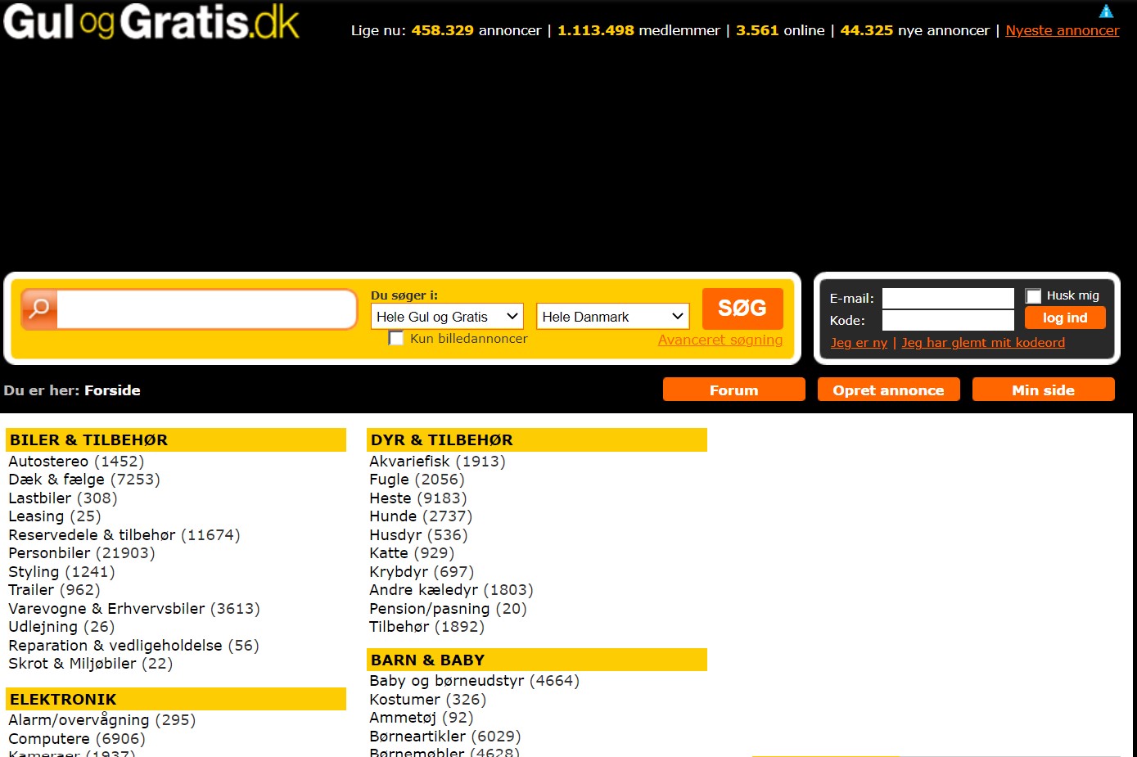The image size is (1137, 757).
Task: Expand the Hele Danmark region dropdown
Action: pos(612,317)
